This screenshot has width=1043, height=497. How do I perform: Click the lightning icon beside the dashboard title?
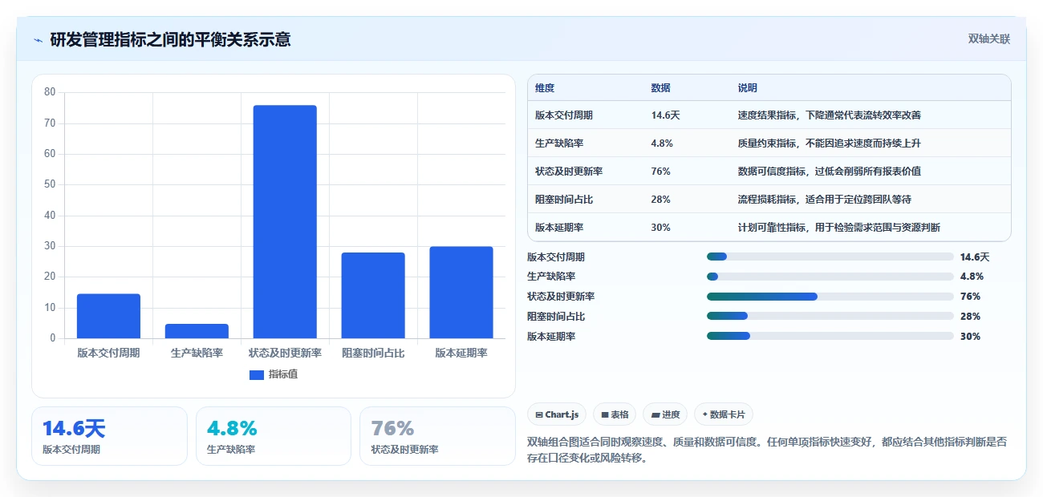point(38,40)
